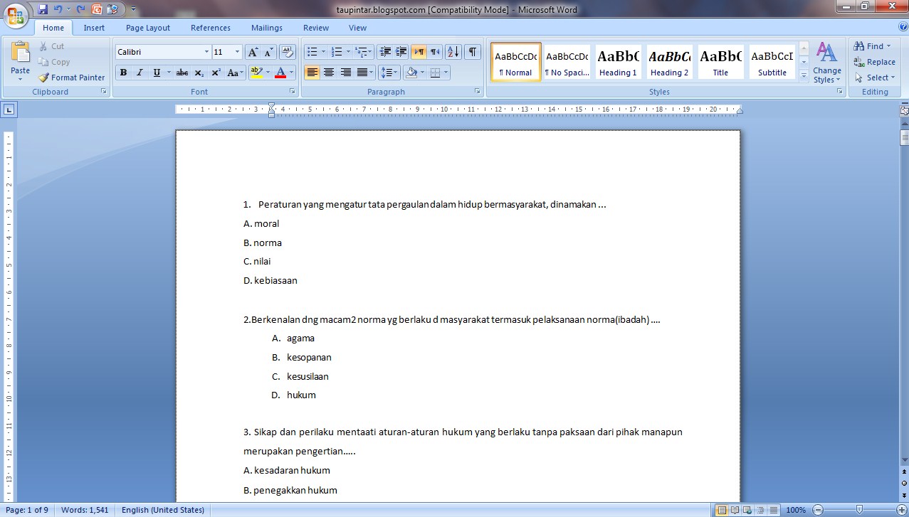The image size is (909, 517).
Task: Center align the text
Action: (x=329, y=73)
